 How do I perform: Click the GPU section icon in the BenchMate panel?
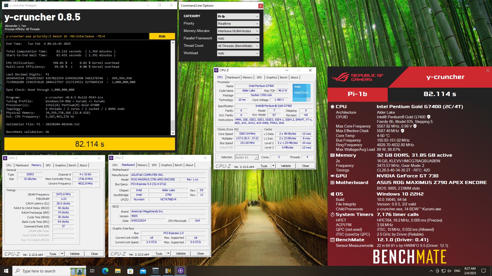coord(332,176)
